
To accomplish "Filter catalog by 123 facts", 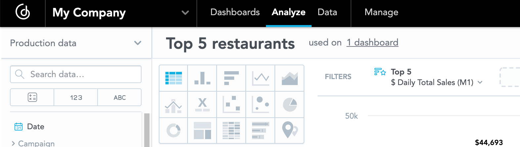I will click(x=76, y=97).
